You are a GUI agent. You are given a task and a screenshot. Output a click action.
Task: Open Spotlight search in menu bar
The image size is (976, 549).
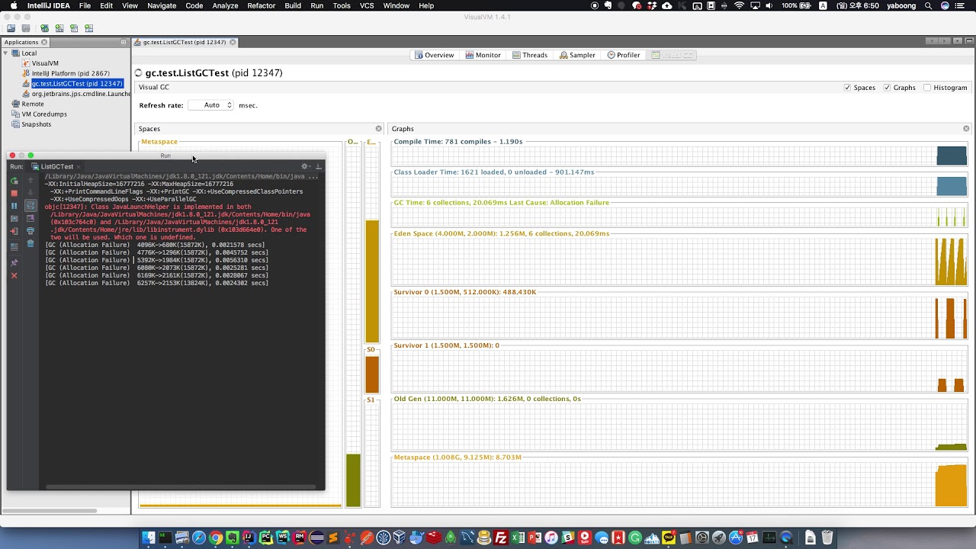(928, 5)
